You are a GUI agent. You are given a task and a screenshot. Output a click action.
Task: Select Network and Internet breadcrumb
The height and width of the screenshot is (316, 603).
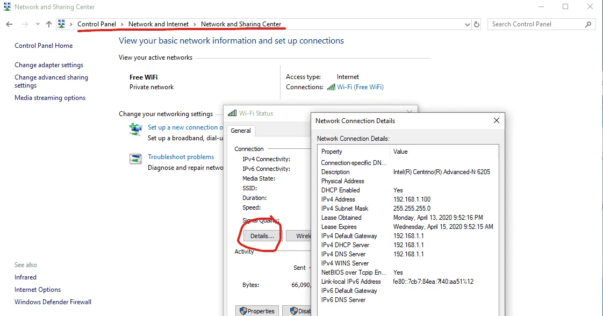click(x=159, y=24)
